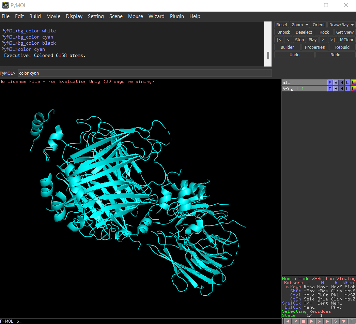Click the PyMOL command input field

click(x=143, y=73)
